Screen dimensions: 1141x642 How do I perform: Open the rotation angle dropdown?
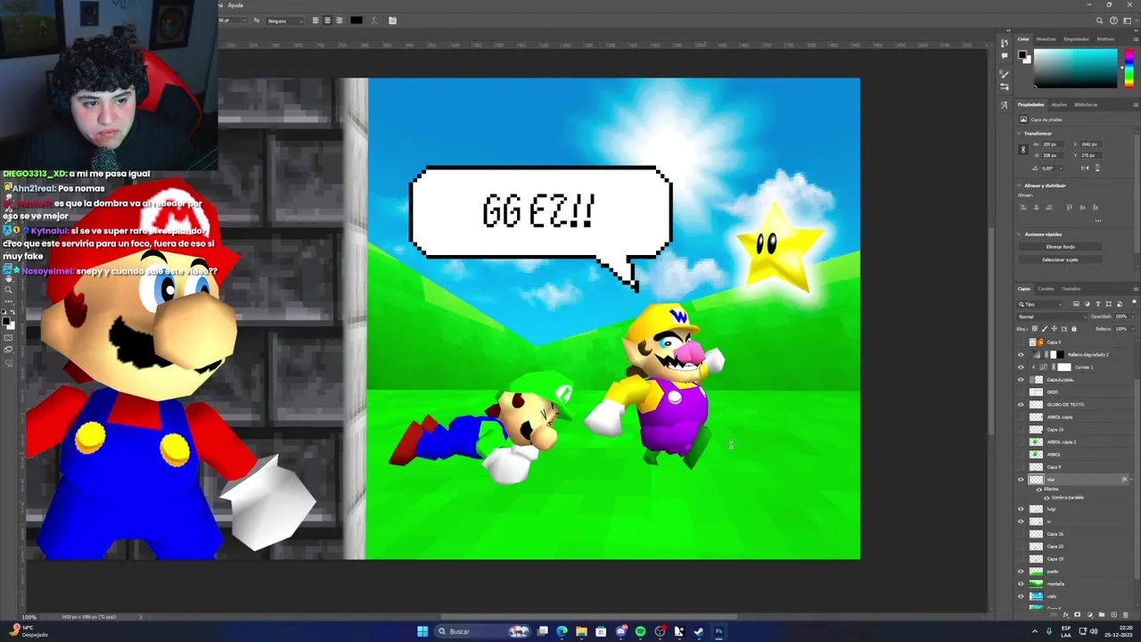pos(1061,168)
